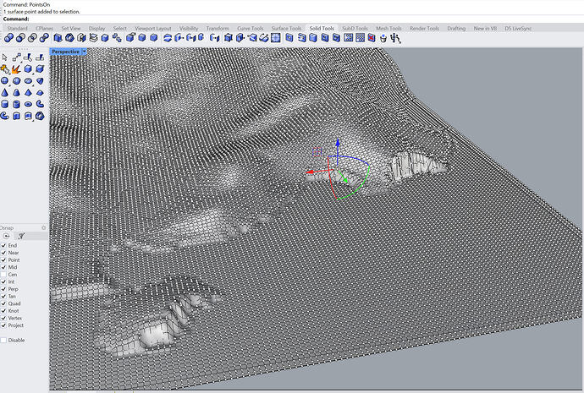Toggle the Perp osnap checkbox

pyautogui.click(x=3, y=289)
